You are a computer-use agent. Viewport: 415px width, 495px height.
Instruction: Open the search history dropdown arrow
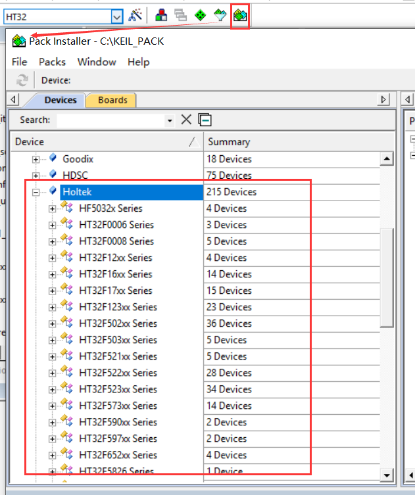tap(170, 120)
